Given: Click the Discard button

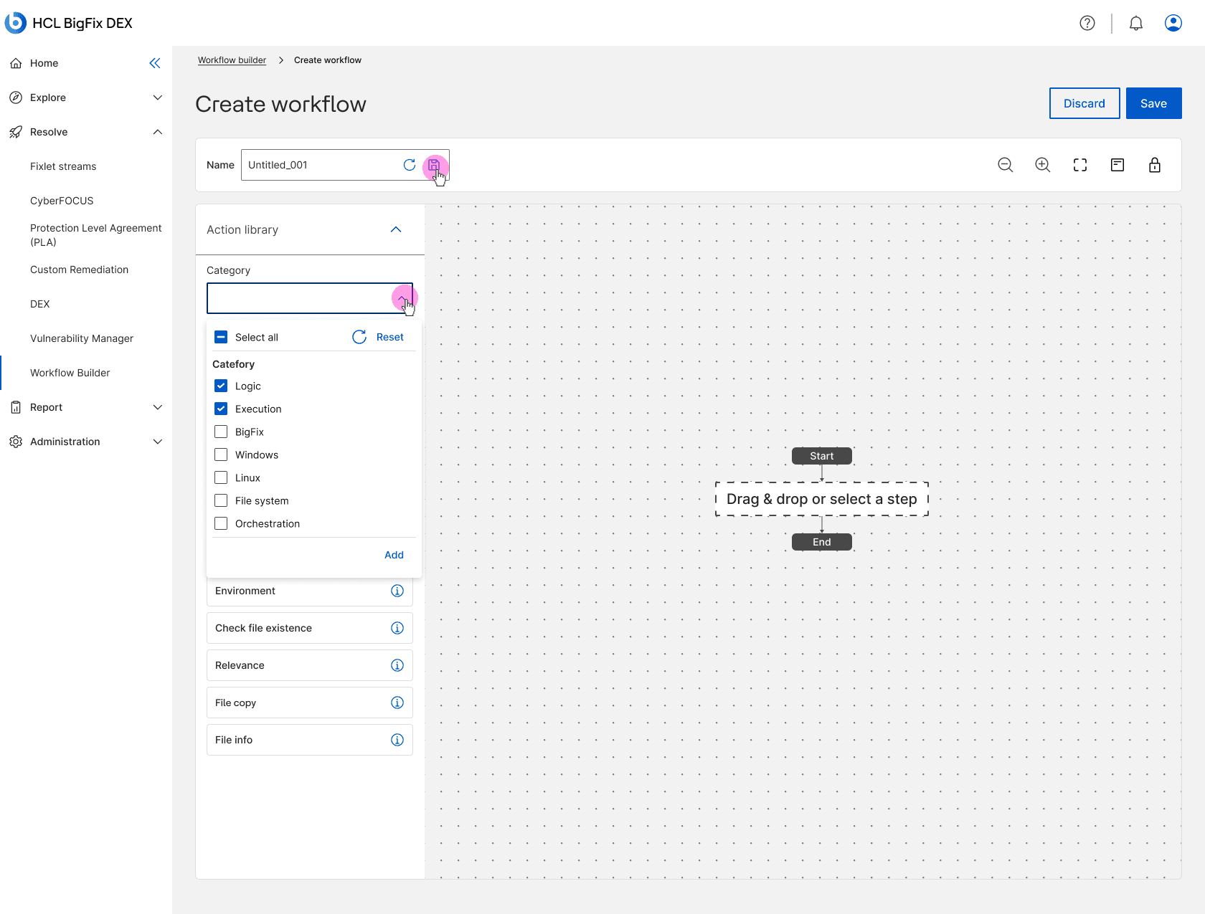Looking at the screenshot, I should coord(1084,103).
